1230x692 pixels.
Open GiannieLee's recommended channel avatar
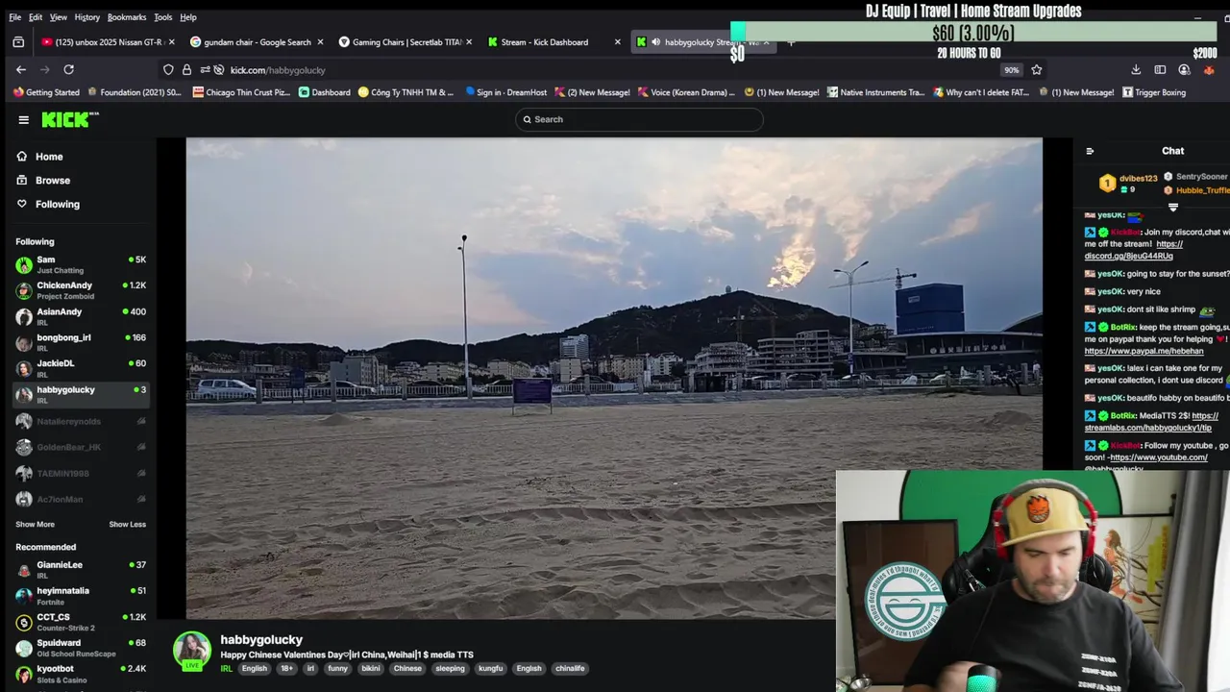point(24,570)
